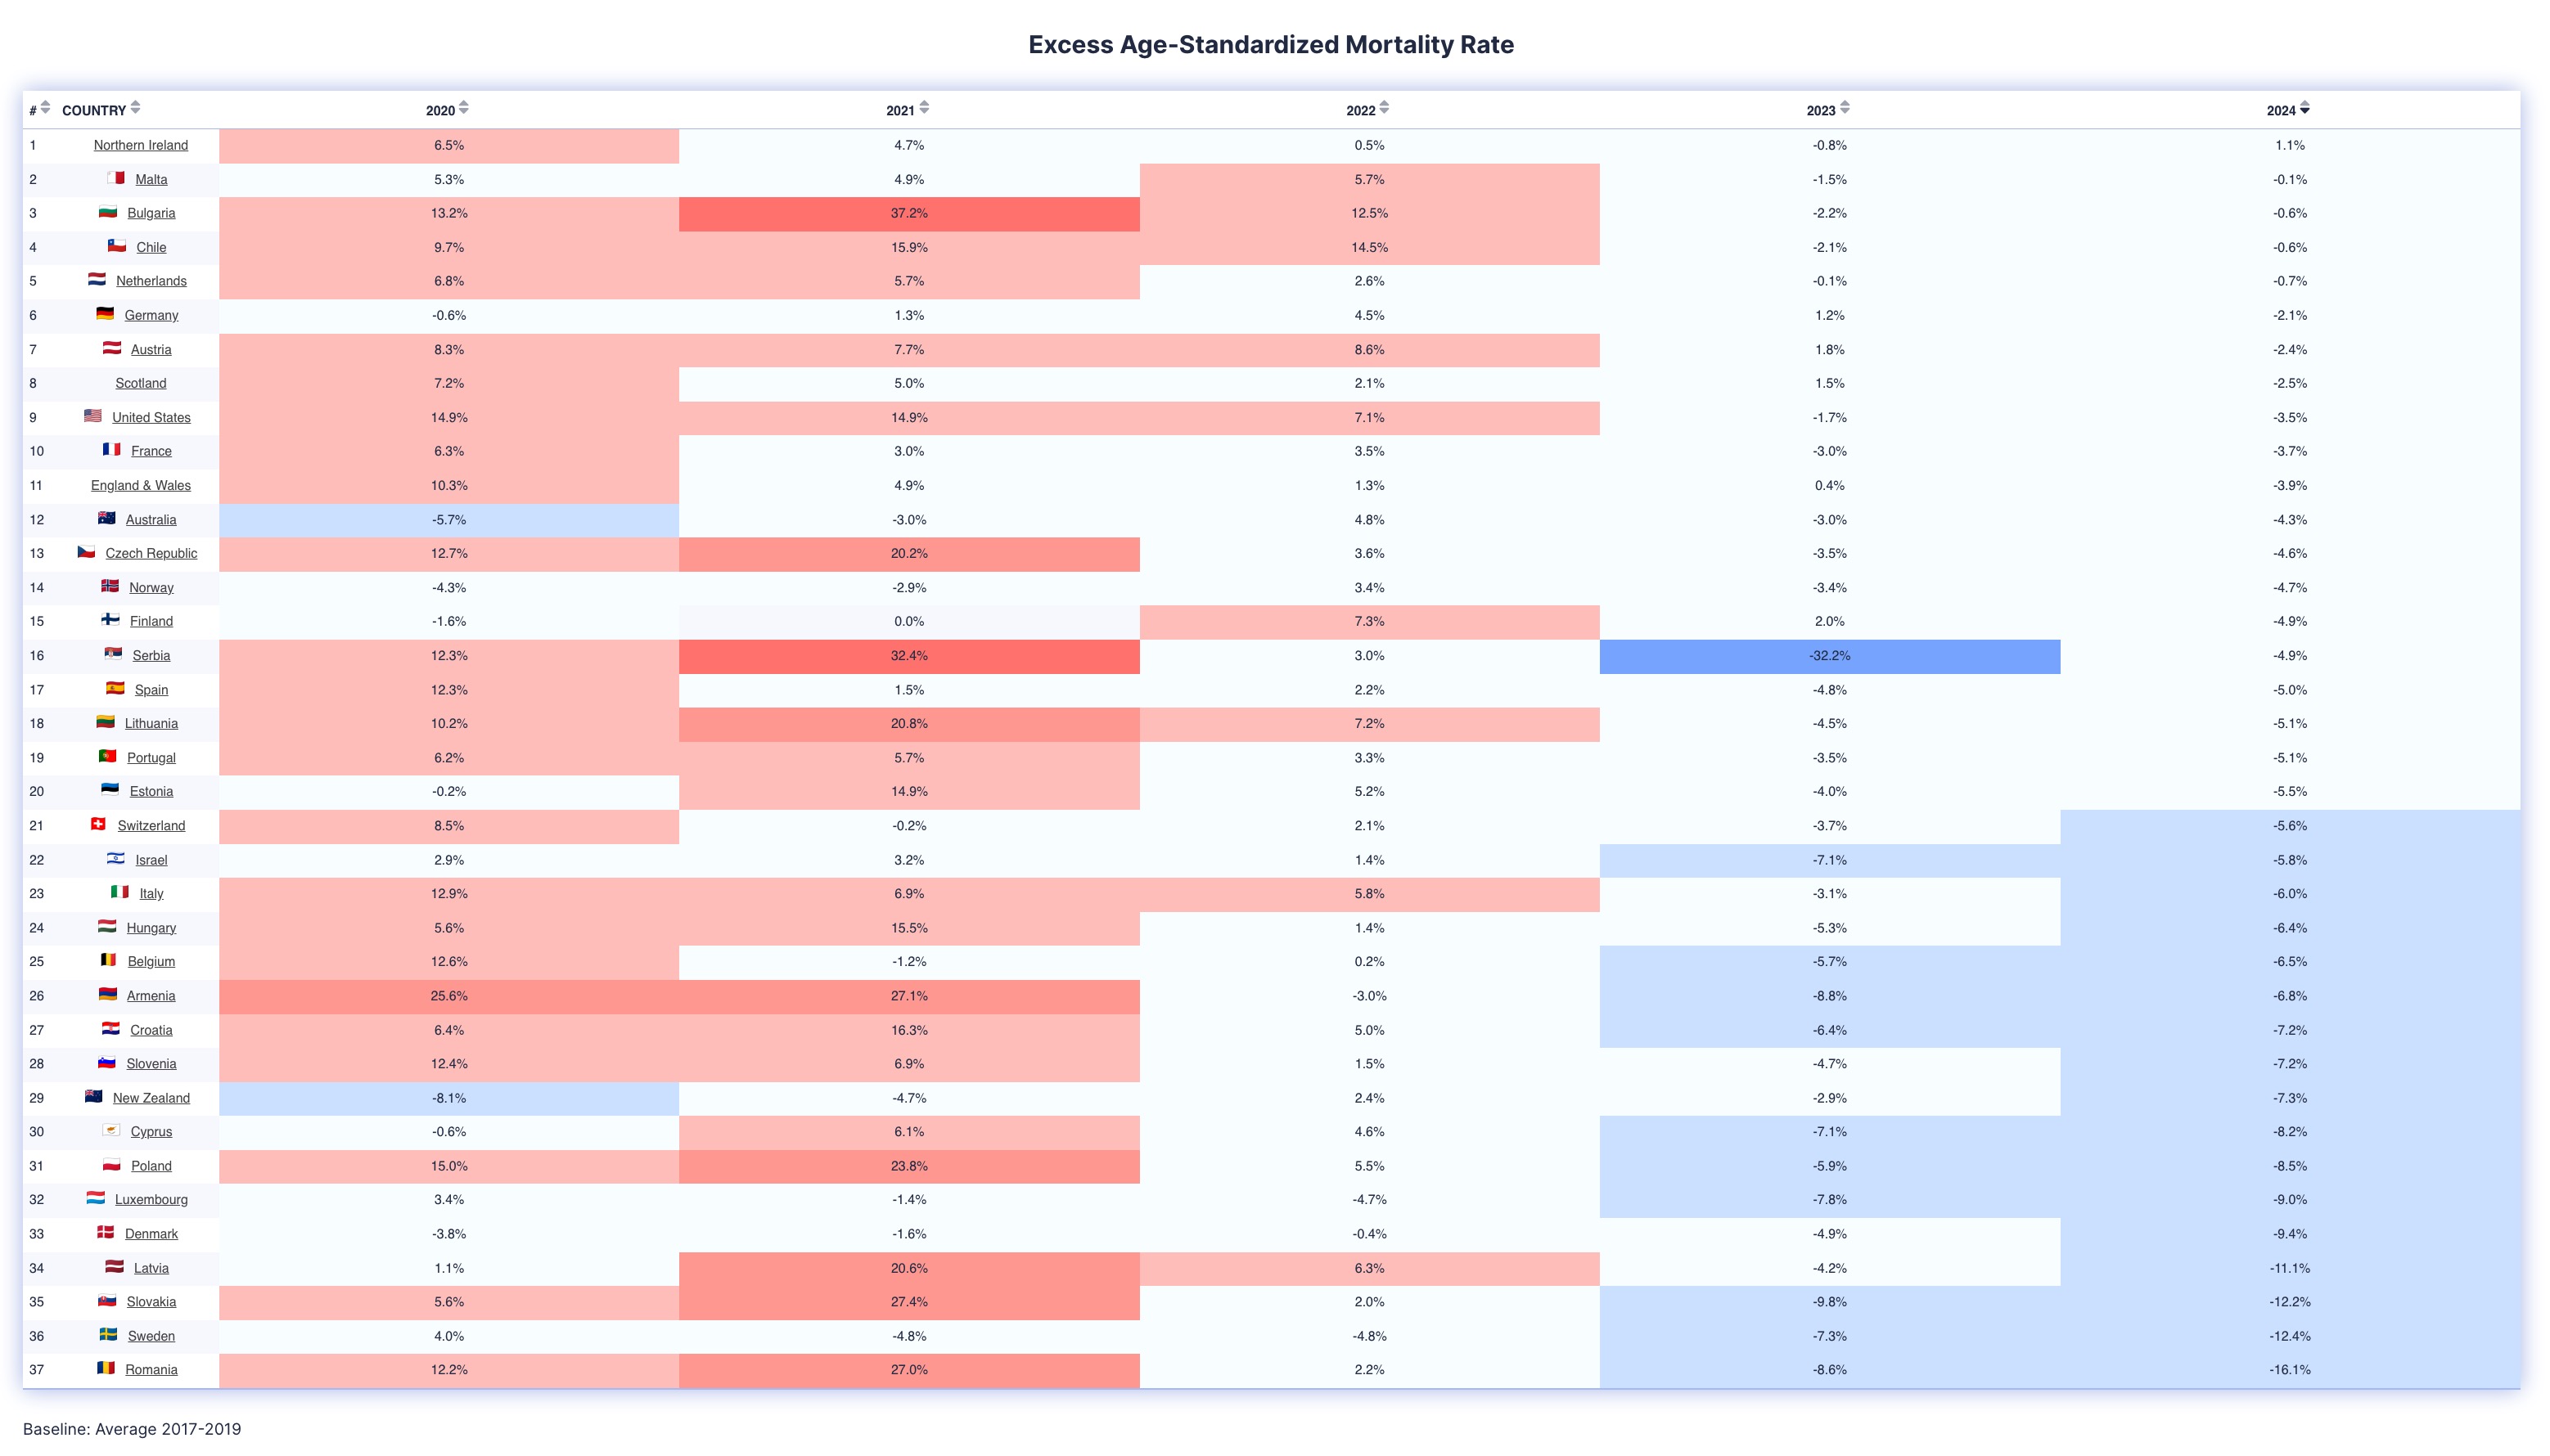The height and width of the screenshot is (1456, 2550).
Task: Click the United States flag icon
Action: (x=93, y=416)
